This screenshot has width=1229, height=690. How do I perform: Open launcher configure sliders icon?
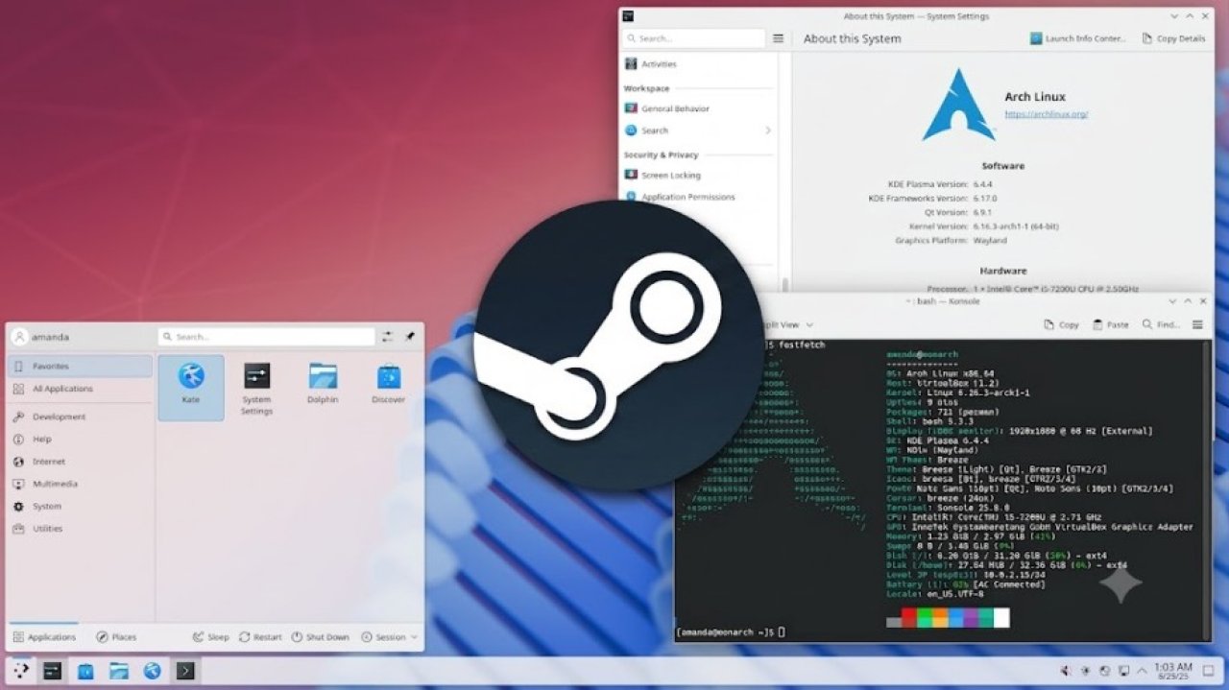point(387,337)
